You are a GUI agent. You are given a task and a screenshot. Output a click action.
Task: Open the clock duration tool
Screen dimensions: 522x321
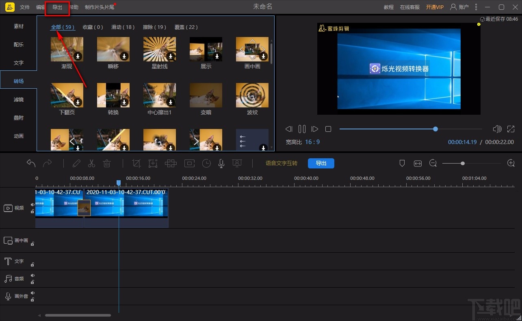tap(207, 163)
